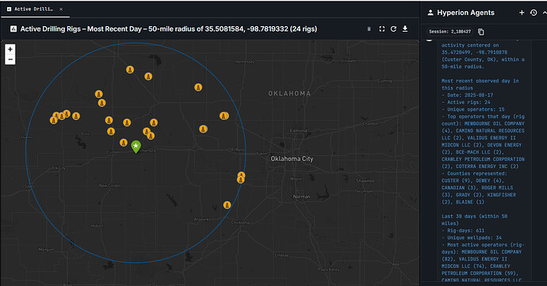This screenshot has width=547, height=286.
Task: Zoom in on the map
Action: pyautogui.click(x=10, y=50)
